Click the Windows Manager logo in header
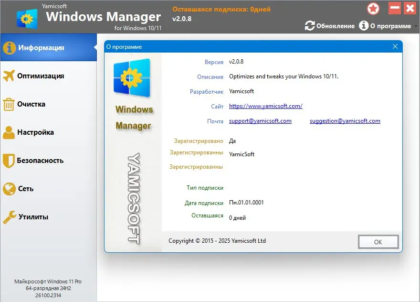The height and width of the screenshot is (302, 420). pyautogui.click(x=27, y=18)
